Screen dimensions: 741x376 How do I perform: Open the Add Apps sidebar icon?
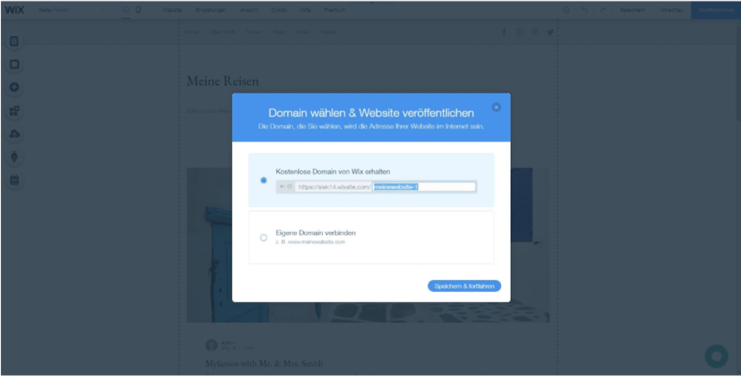click(15, 111)
